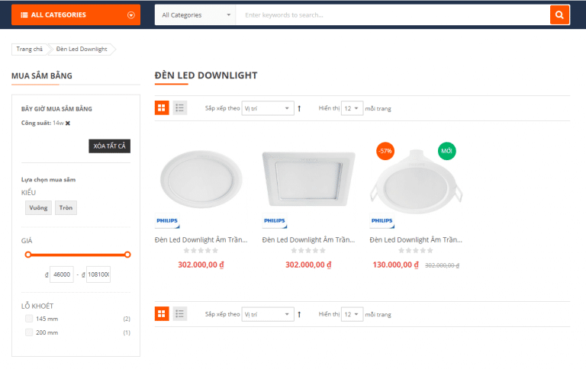The height and width of the screenshot is (369, 586).
Task: Click the Philips logo under first product
Action: (166, 221)
